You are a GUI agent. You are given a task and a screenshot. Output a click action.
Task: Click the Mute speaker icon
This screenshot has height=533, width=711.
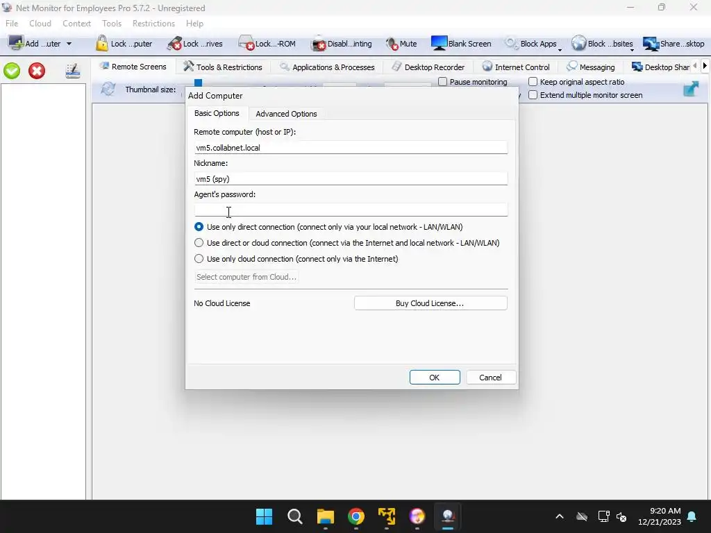(392, 44)
